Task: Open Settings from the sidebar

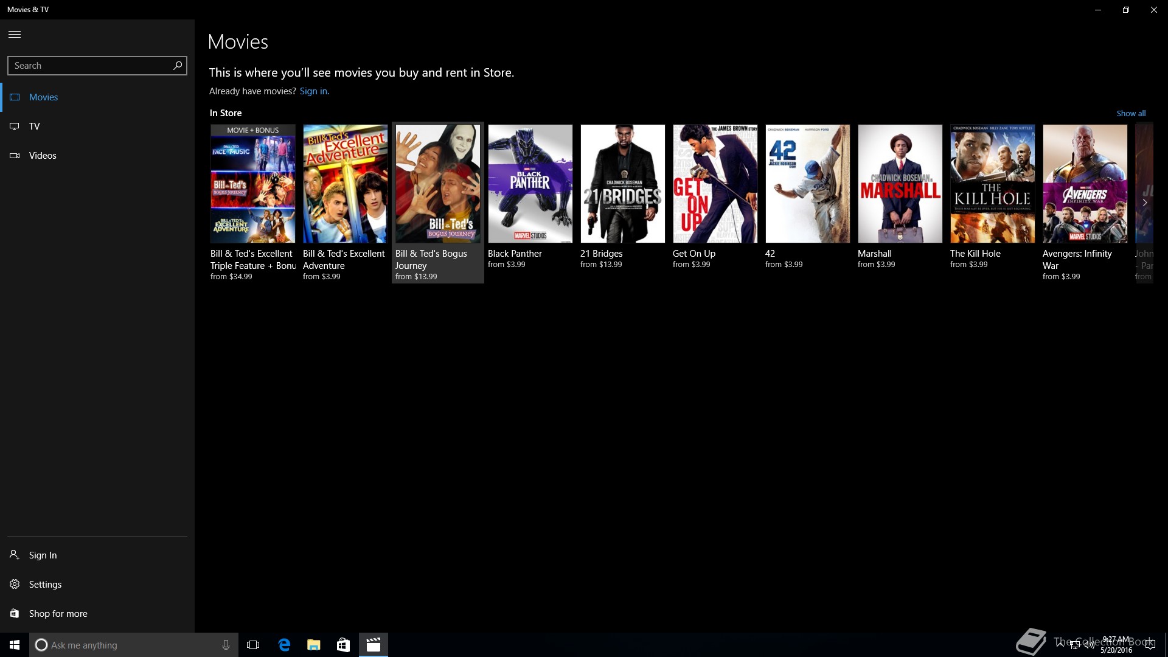Action: (x=97, y=584)
